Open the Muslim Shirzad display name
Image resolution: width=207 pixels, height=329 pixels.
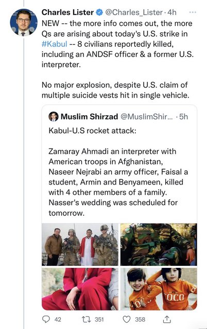(x=89, y=117)
